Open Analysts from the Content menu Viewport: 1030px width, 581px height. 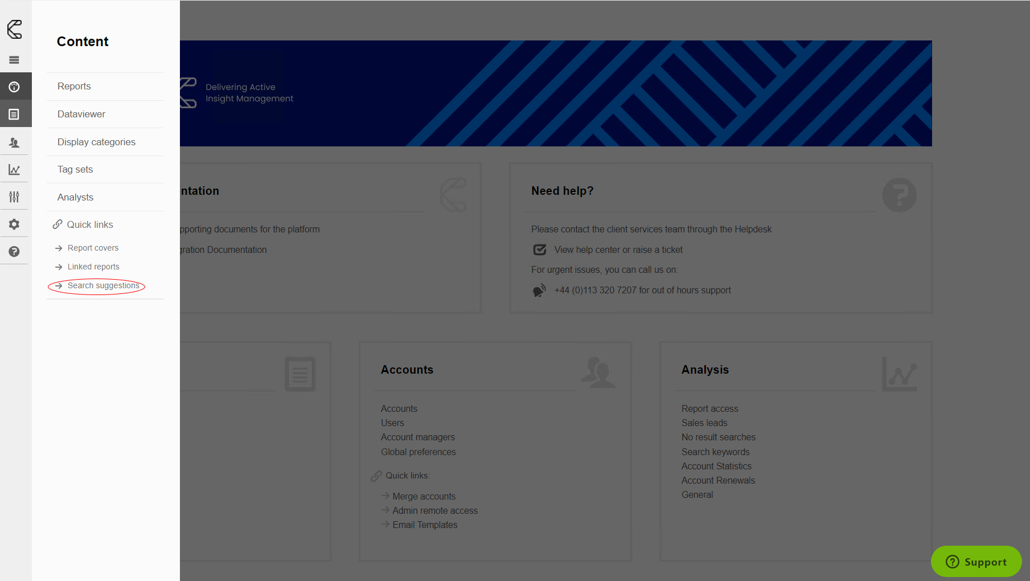click(75, 198)
